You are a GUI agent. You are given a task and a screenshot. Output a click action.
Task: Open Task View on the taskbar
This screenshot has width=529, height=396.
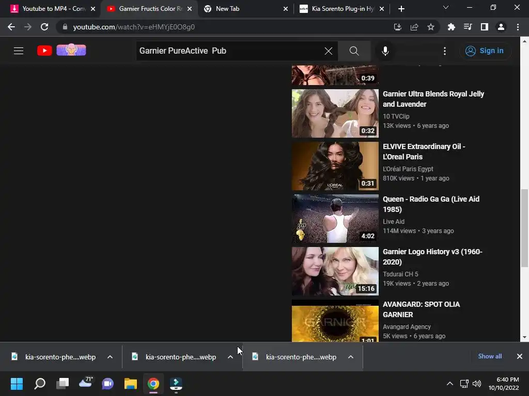(x=63, y=384)
